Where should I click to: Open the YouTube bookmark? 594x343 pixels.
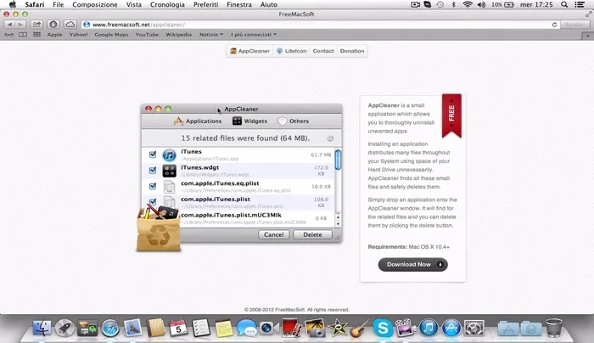coord(147,35)
